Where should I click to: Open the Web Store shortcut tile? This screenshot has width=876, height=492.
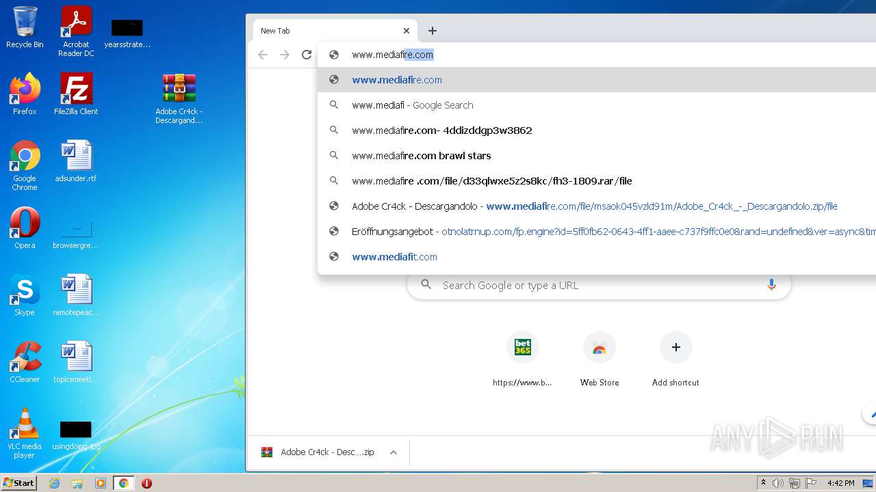[x=600, y=360]
